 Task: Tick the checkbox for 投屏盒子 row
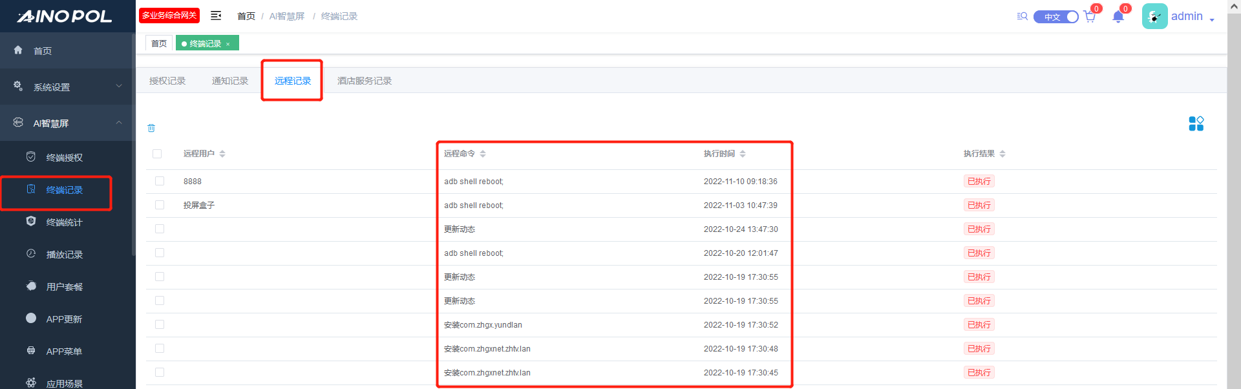(x=160, y=205)
